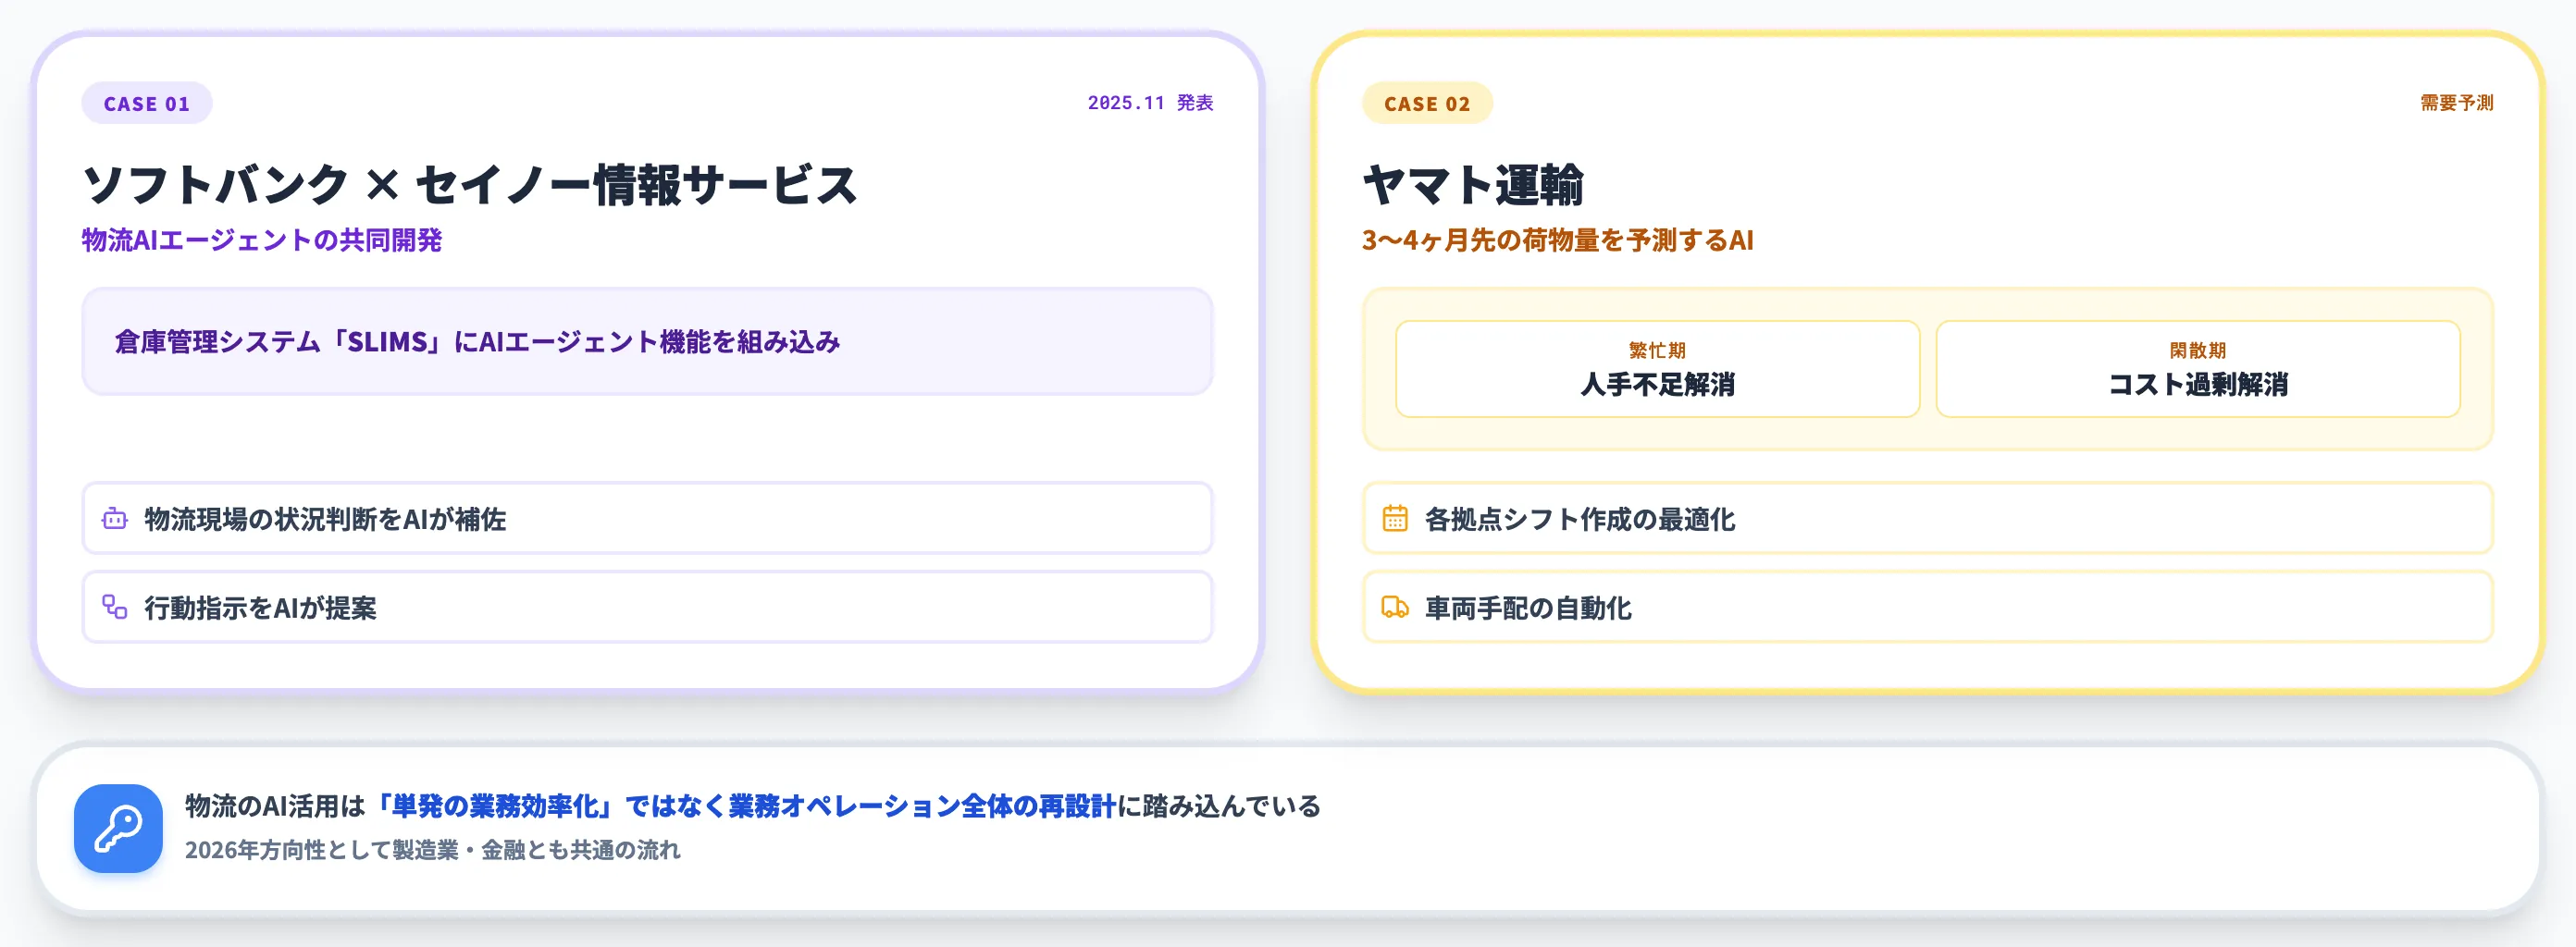The width and height of the screenshot is (2576, 947).
Task: Click the 繁忙期 人手不足解消 card
Action: 1657,369
